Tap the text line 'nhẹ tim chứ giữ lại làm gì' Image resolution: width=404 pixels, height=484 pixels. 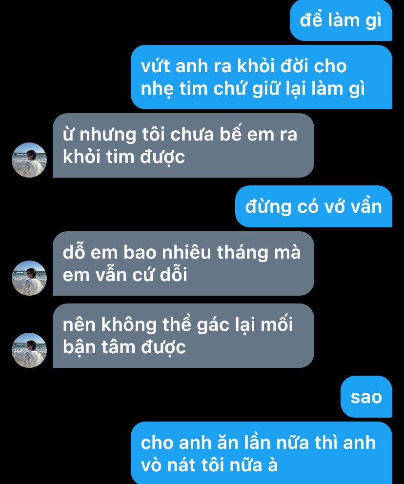[253, 89]
